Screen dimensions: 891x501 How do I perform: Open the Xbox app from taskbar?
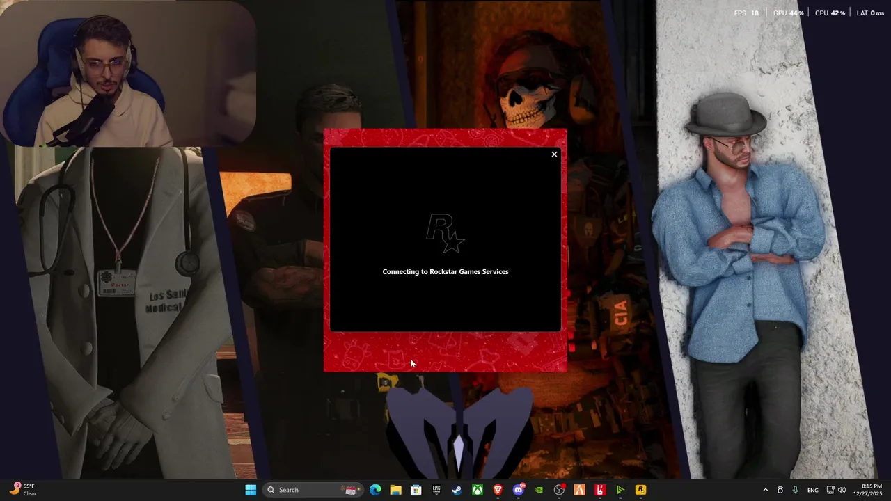coord(478,490)
